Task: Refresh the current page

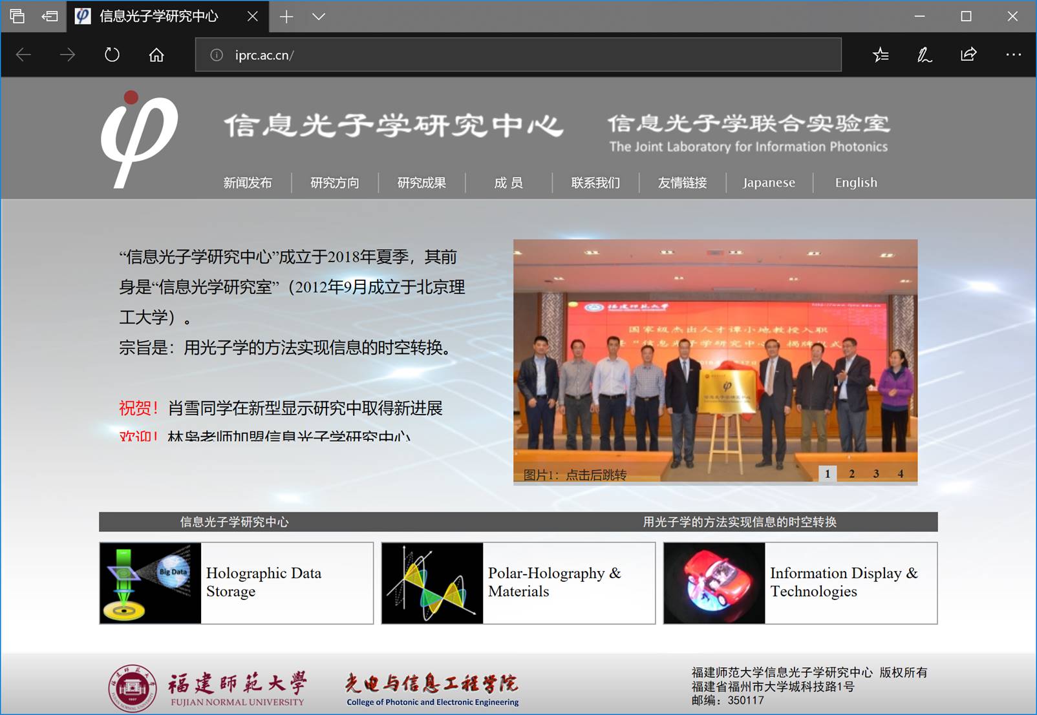Action: coord(112,55)
